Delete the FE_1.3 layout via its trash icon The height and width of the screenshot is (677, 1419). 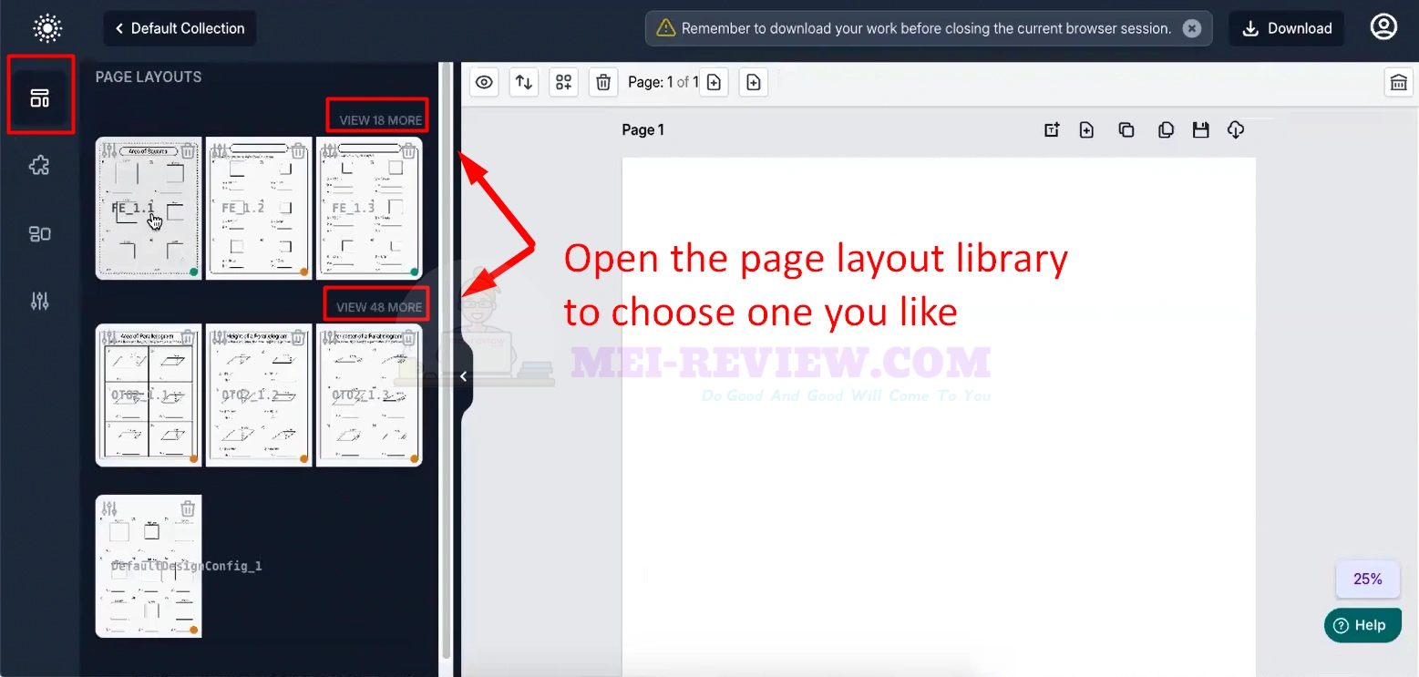coord(408,151)
